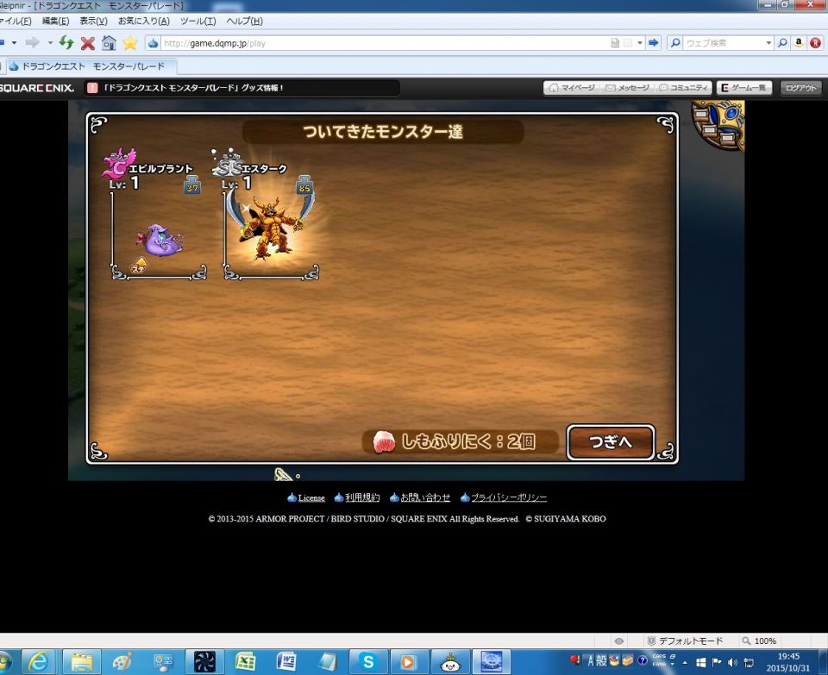Click the しもふりにく meat icon
This screenshot has height=675, width=828.
point(384,441)
